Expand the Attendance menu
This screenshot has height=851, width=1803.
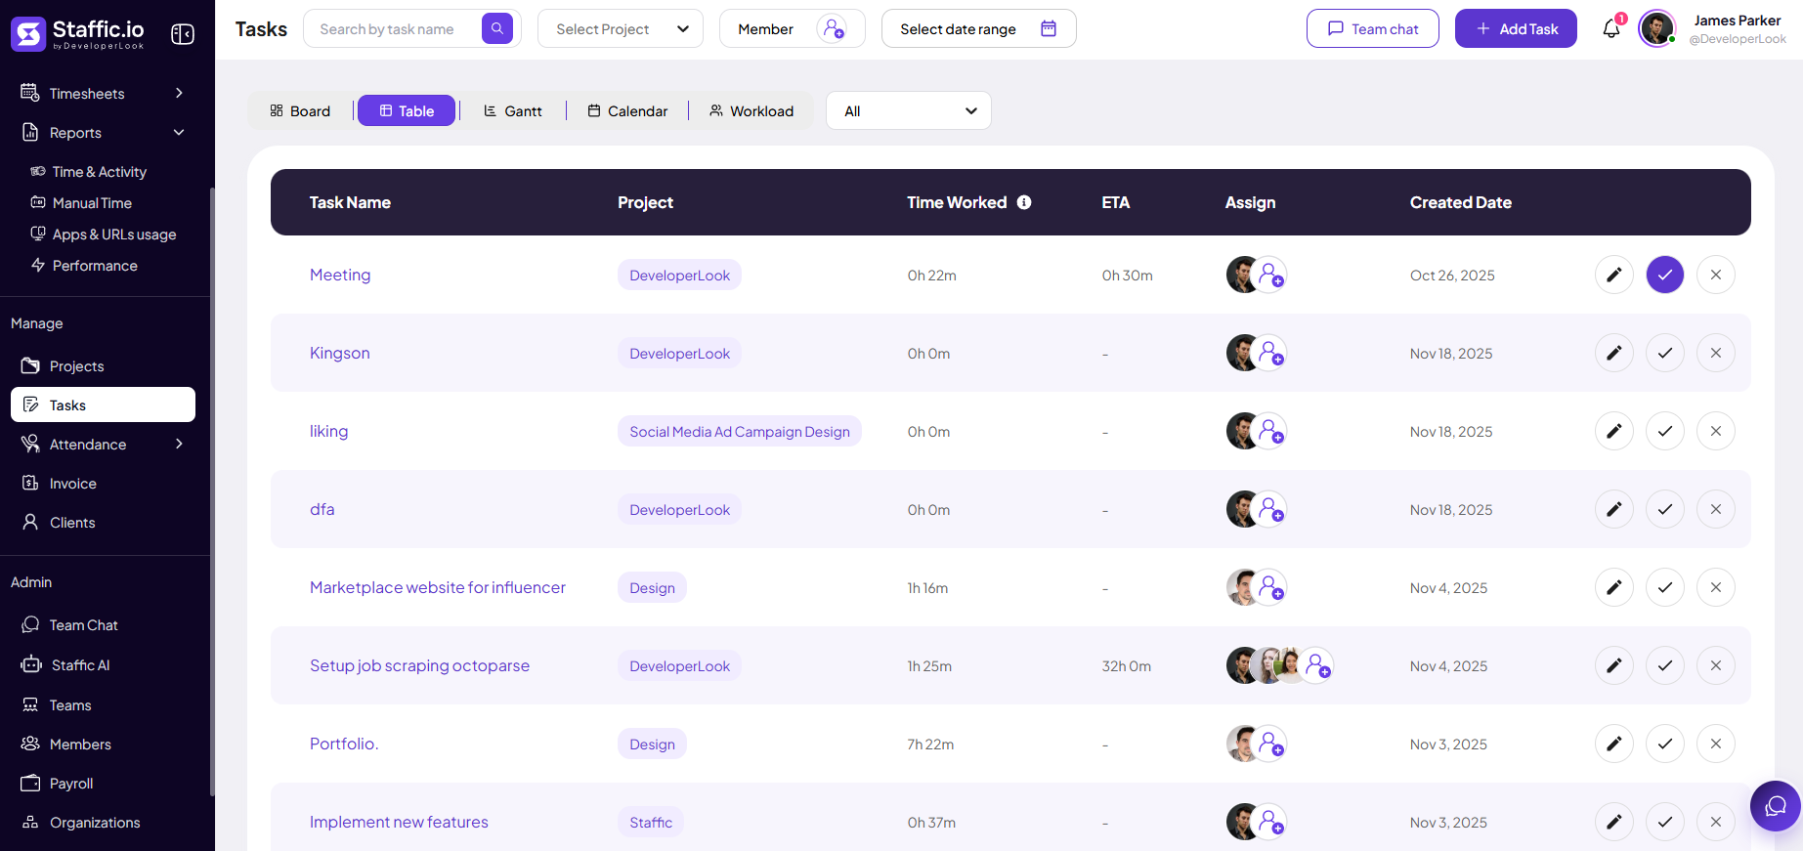pyautogui.click(x=103, y=444)
